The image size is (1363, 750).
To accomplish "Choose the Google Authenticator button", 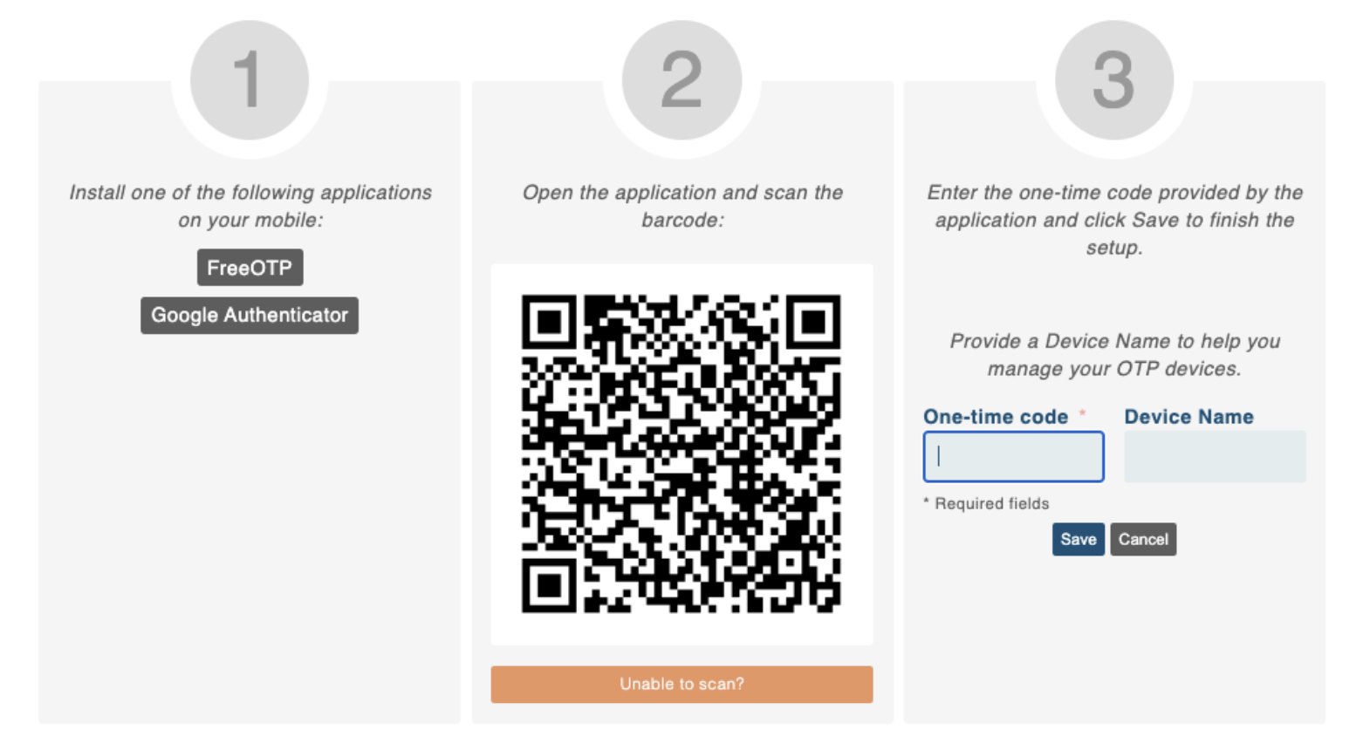I will pos(250,316).
